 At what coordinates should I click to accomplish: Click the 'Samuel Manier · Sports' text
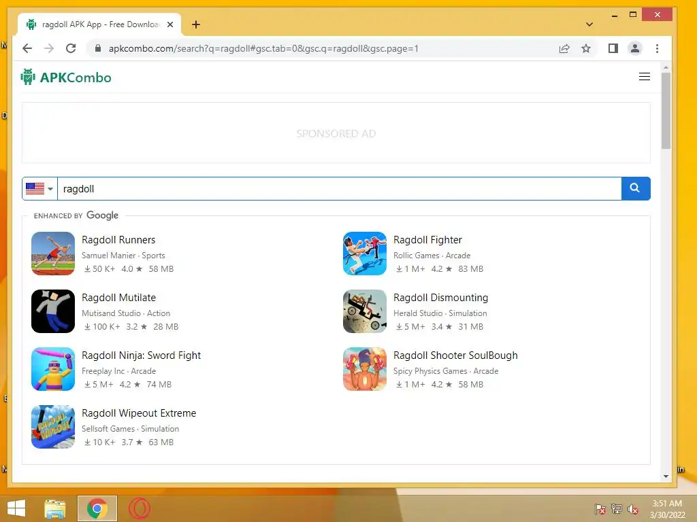(123, 256)
